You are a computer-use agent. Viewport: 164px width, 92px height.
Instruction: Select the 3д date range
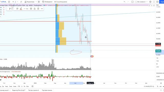click(x=3, y=86)
